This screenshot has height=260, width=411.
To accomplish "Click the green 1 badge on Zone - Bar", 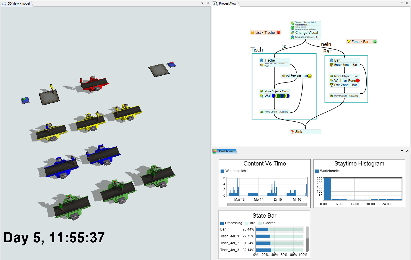I will pos(375,42).
